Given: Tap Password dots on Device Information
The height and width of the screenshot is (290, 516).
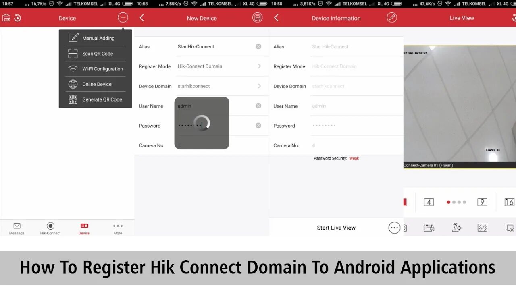Looking at the screenshot, I should click(324, 126).
